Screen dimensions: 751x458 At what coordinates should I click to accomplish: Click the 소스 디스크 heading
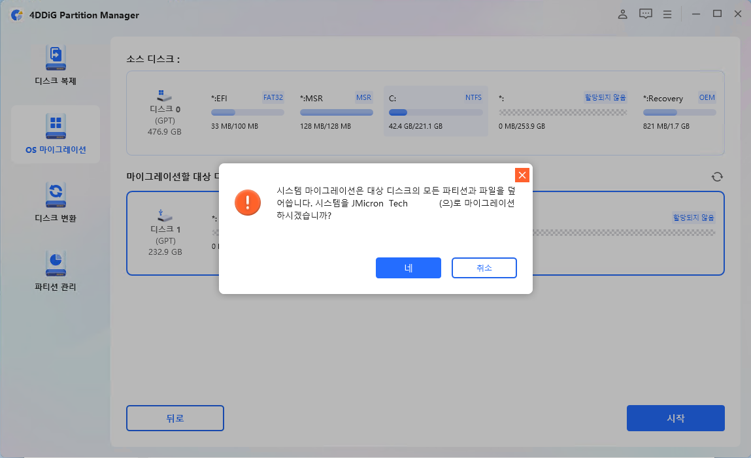pos(153,59)
